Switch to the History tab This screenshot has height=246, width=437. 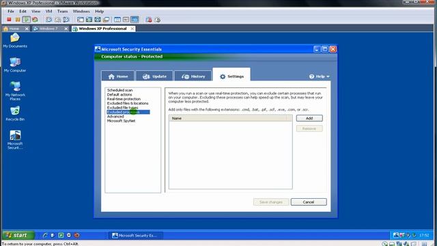[193, 76]
